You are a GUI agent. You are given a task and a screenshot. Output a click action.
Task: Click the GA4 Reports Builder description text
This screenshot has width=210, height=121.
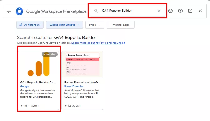(x=38, y=94)
